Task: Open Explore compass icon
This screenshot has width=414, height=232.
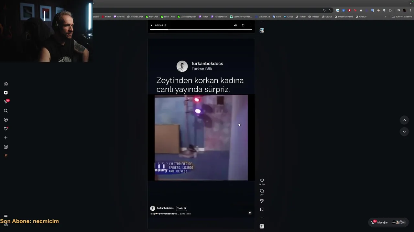Action: click(6, 120)
